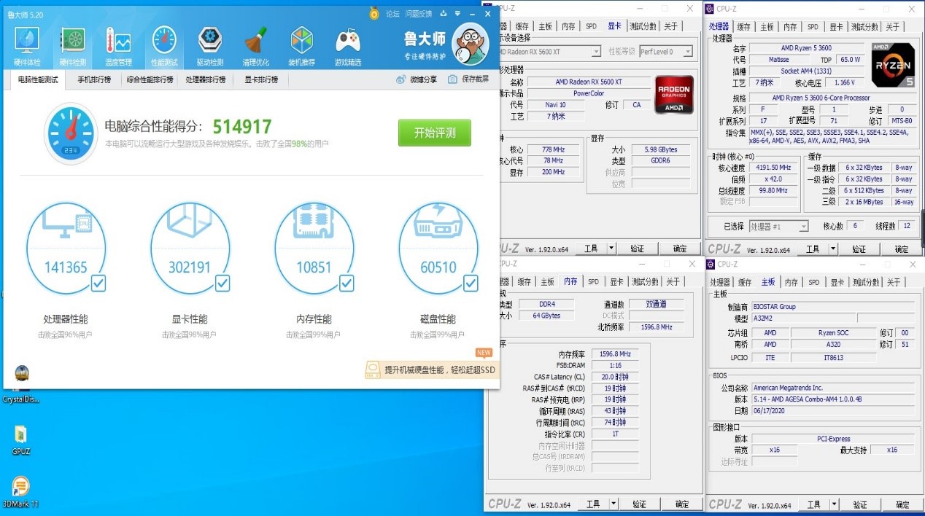Toggle the 处理器性能 checkbox
This screenshot has height=516, width=925.
98,283
